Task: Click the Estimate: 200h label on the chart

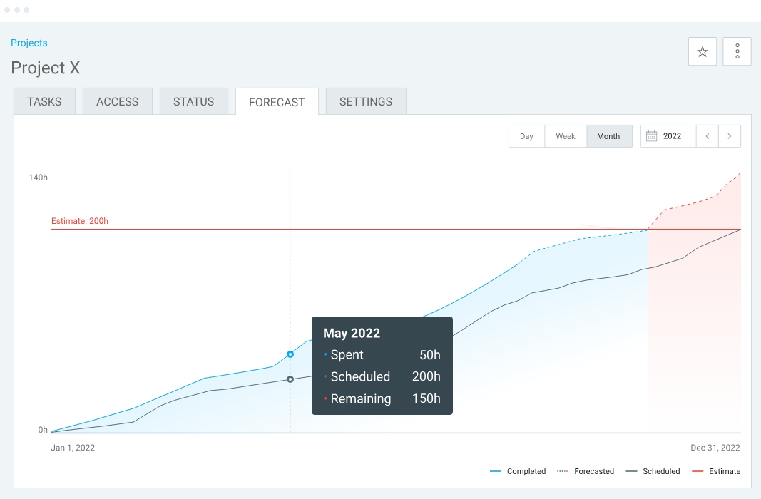Action: pos(78,220)
